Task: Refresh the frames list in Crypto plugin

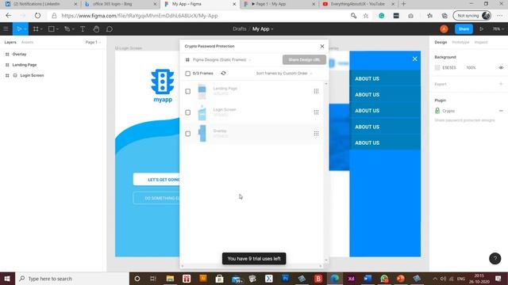Action: coord(223,74)
